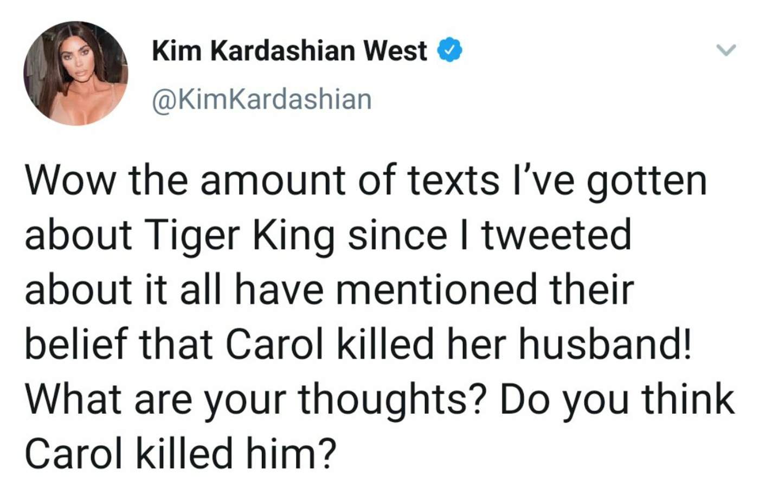Click "Kardashian" in the bold display name
Image resolution: width=759 pixels, height=494 pixels.
pos(282,51)
